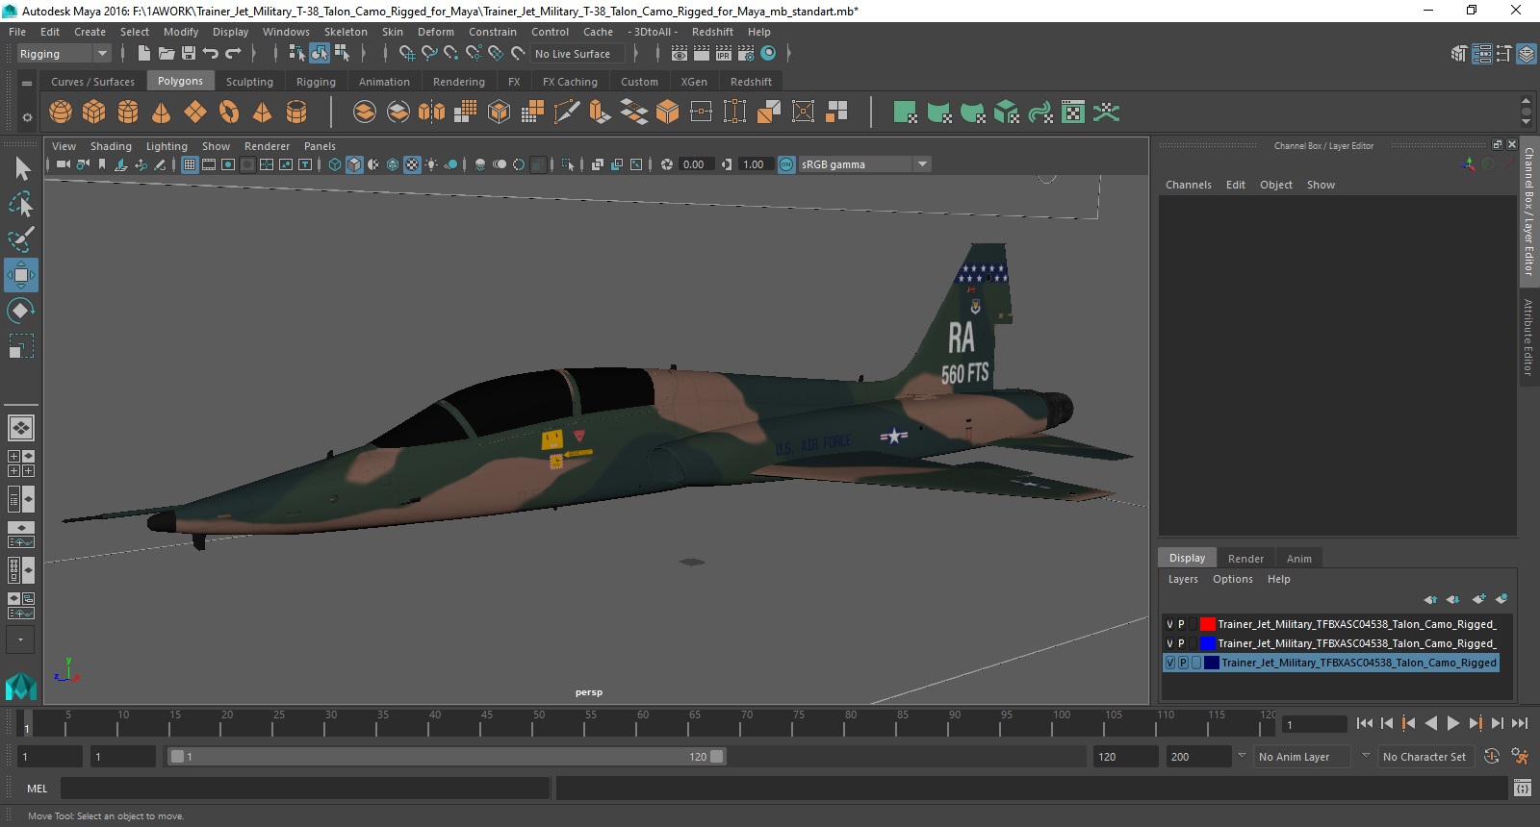Open the script editor icon at bottom right
The height and width of the screenshot is (827, 1540).
pos(1522,789)
